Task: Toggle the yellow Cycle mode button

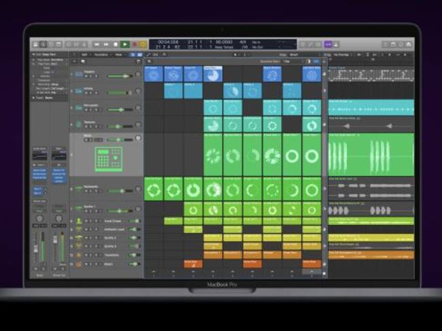Action: tap(143, 45)
